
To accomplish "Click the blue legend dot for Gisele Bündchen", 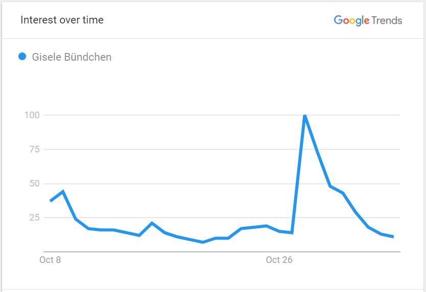I will point(22,57).
